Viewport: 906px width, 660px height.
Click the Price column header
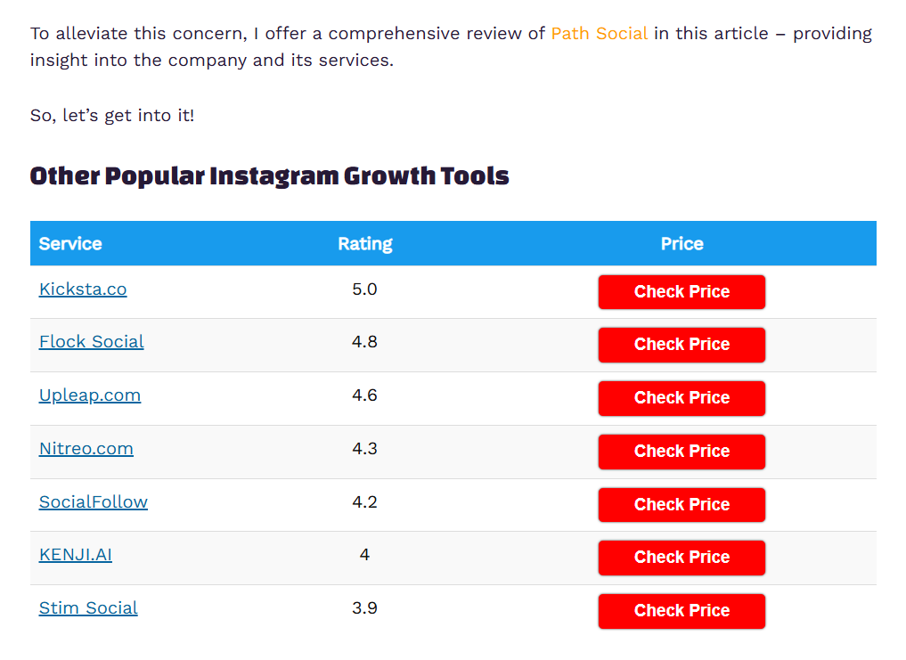[682, 244]
